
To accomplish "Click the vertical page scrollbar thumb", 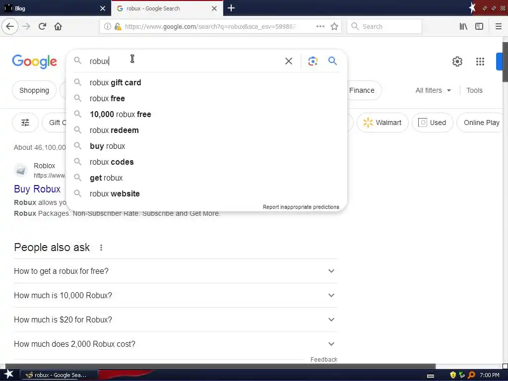I will pyautogui.click(x=505, y=62).
